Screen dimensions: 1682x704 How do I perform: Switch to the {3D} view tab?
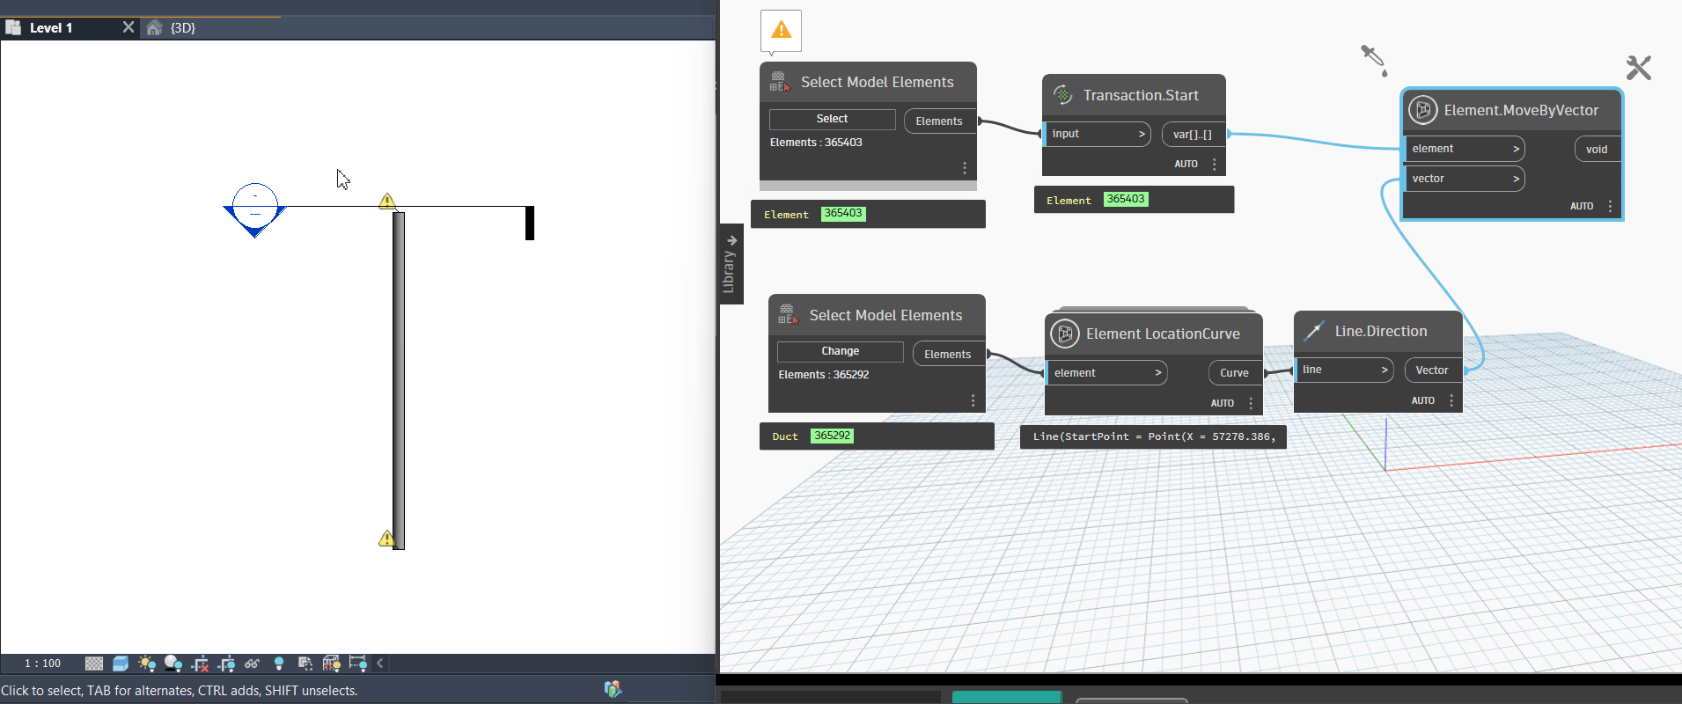(x=183, y=28)
